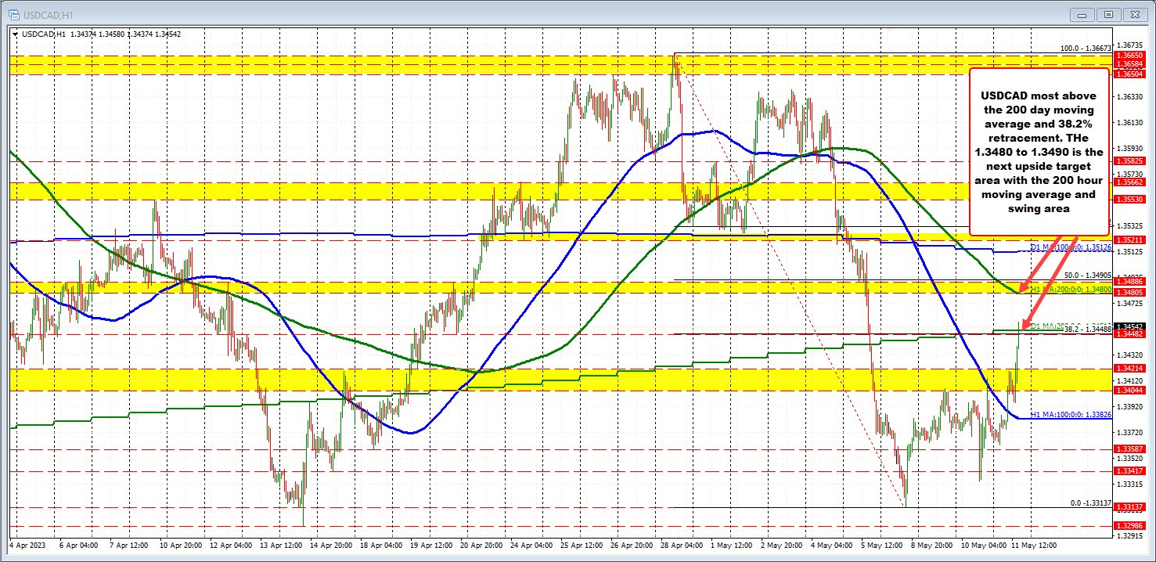Click the 100.0 Fibonacci level label at 1.36673
Screen dimensions: 1156x562
click(1085, 49)
